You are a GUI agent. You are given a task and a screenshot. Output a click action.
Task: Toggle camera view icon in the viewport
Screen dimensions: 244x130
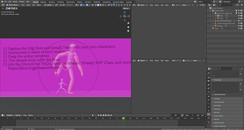tap(128, 31)
